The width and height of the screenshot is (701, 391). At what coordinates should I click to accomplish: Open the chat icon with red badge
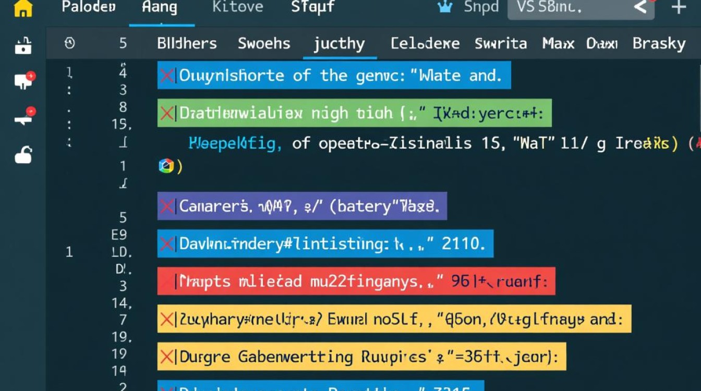[x=25, y=80]
